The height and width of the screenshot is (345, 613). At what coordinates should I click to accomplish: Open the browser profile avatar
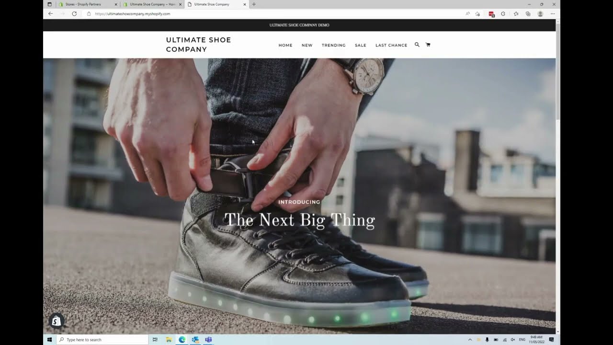[x=540, y=14]
